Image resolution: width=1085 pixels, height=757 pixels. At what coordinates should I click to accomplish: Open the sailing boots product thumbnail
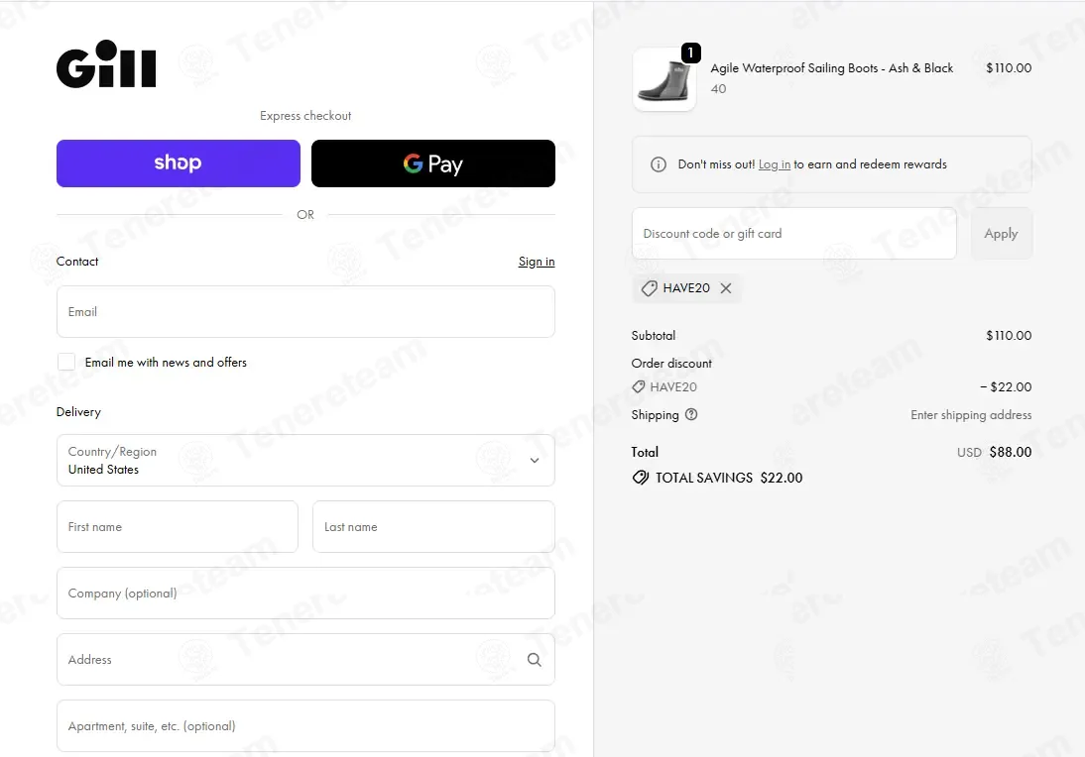tap(664, 79)
